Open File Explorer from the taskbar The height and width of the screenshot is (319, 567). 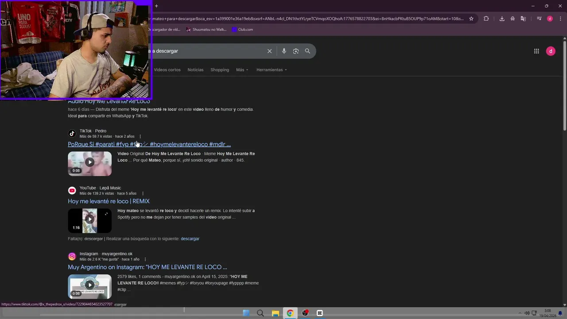click(275, 313)
